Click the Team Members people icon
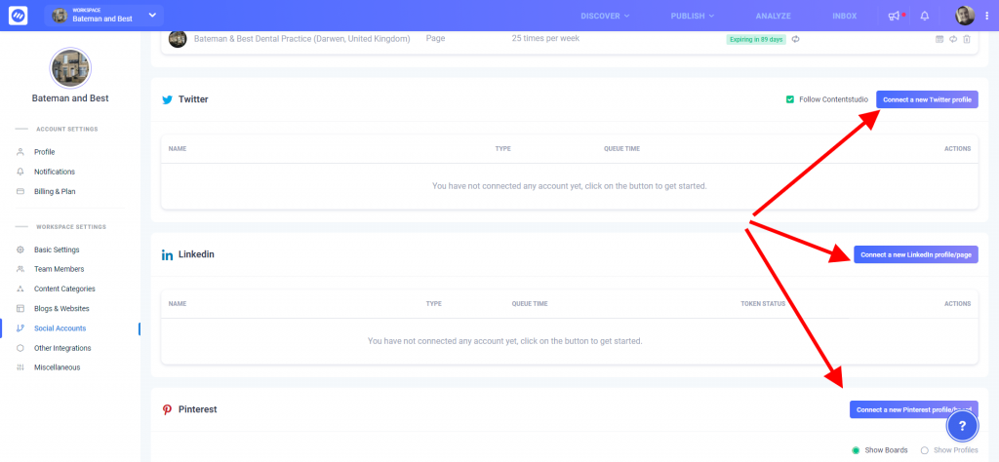Screen dimensions: 999x462 20,269
